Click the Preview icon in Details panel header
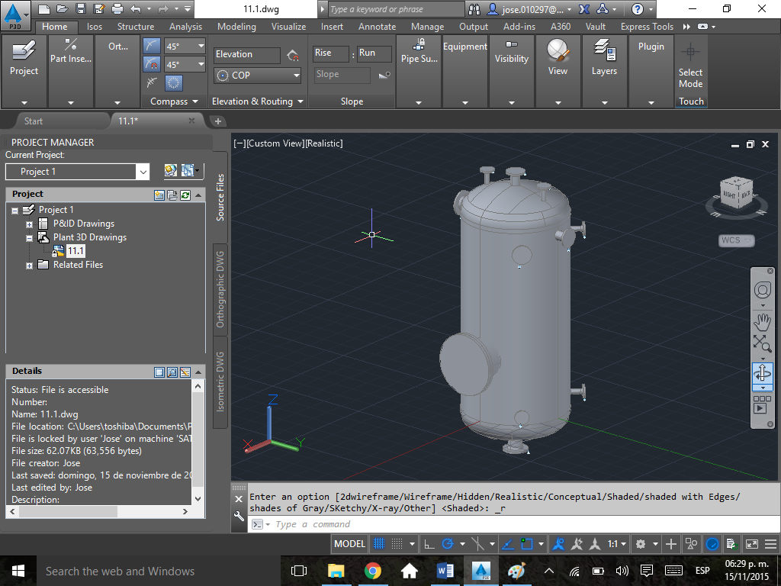781x586 pixels. (172, 372)
